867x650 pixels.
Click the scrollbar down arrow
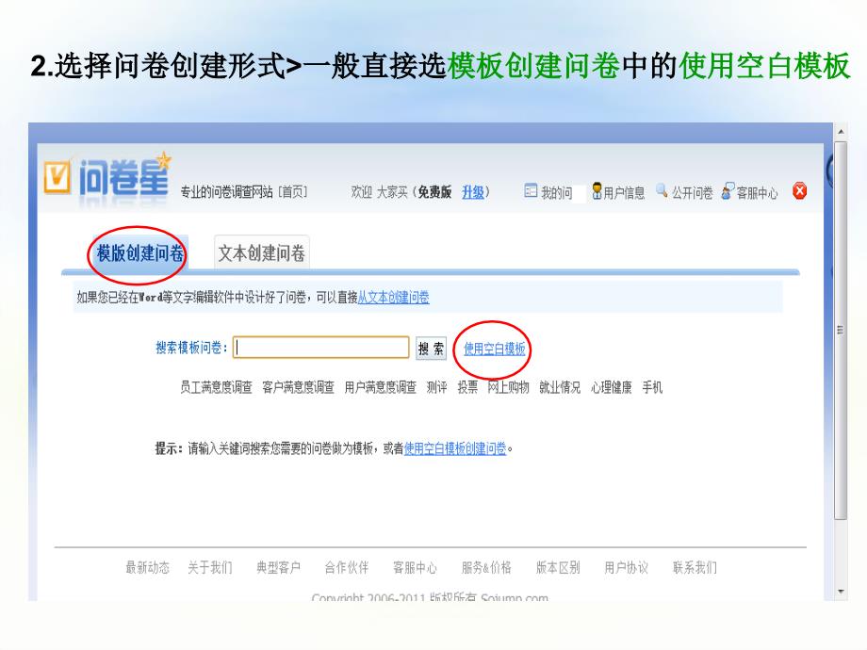coord(841,592)
